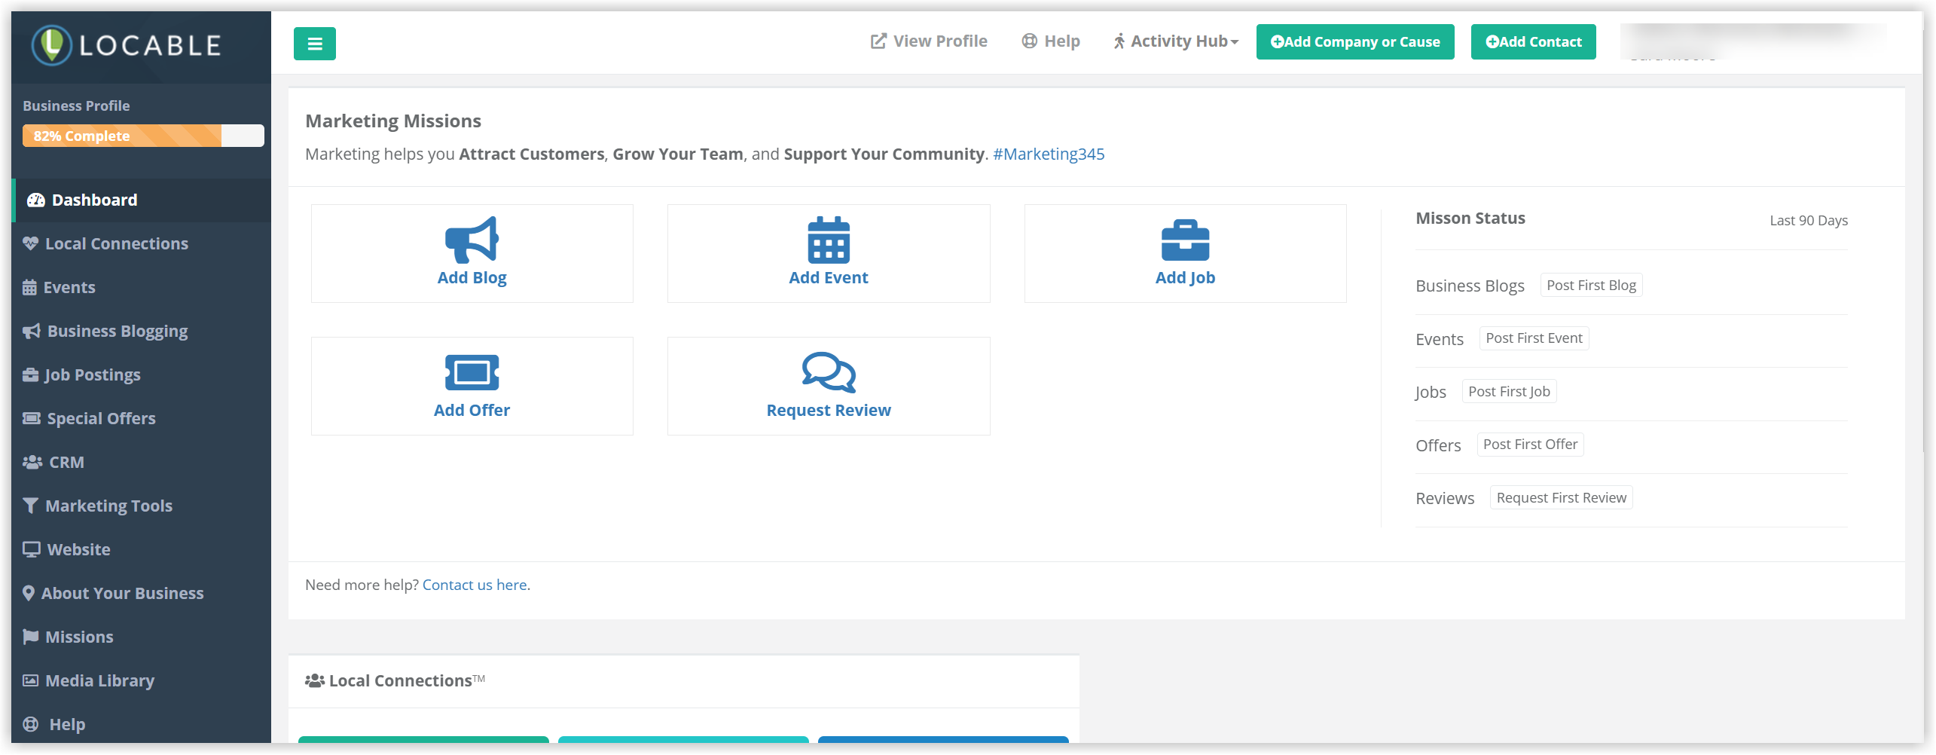
Task: Click the Marketing Missions heading
Action: pos(393,121)
